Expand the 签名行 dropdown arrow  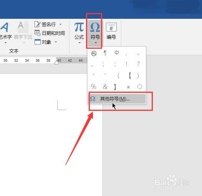coord(60,24)
